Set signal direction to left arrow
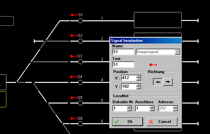Screen dimensions: 210x134 pyautogui.click(x=158, y=82)
